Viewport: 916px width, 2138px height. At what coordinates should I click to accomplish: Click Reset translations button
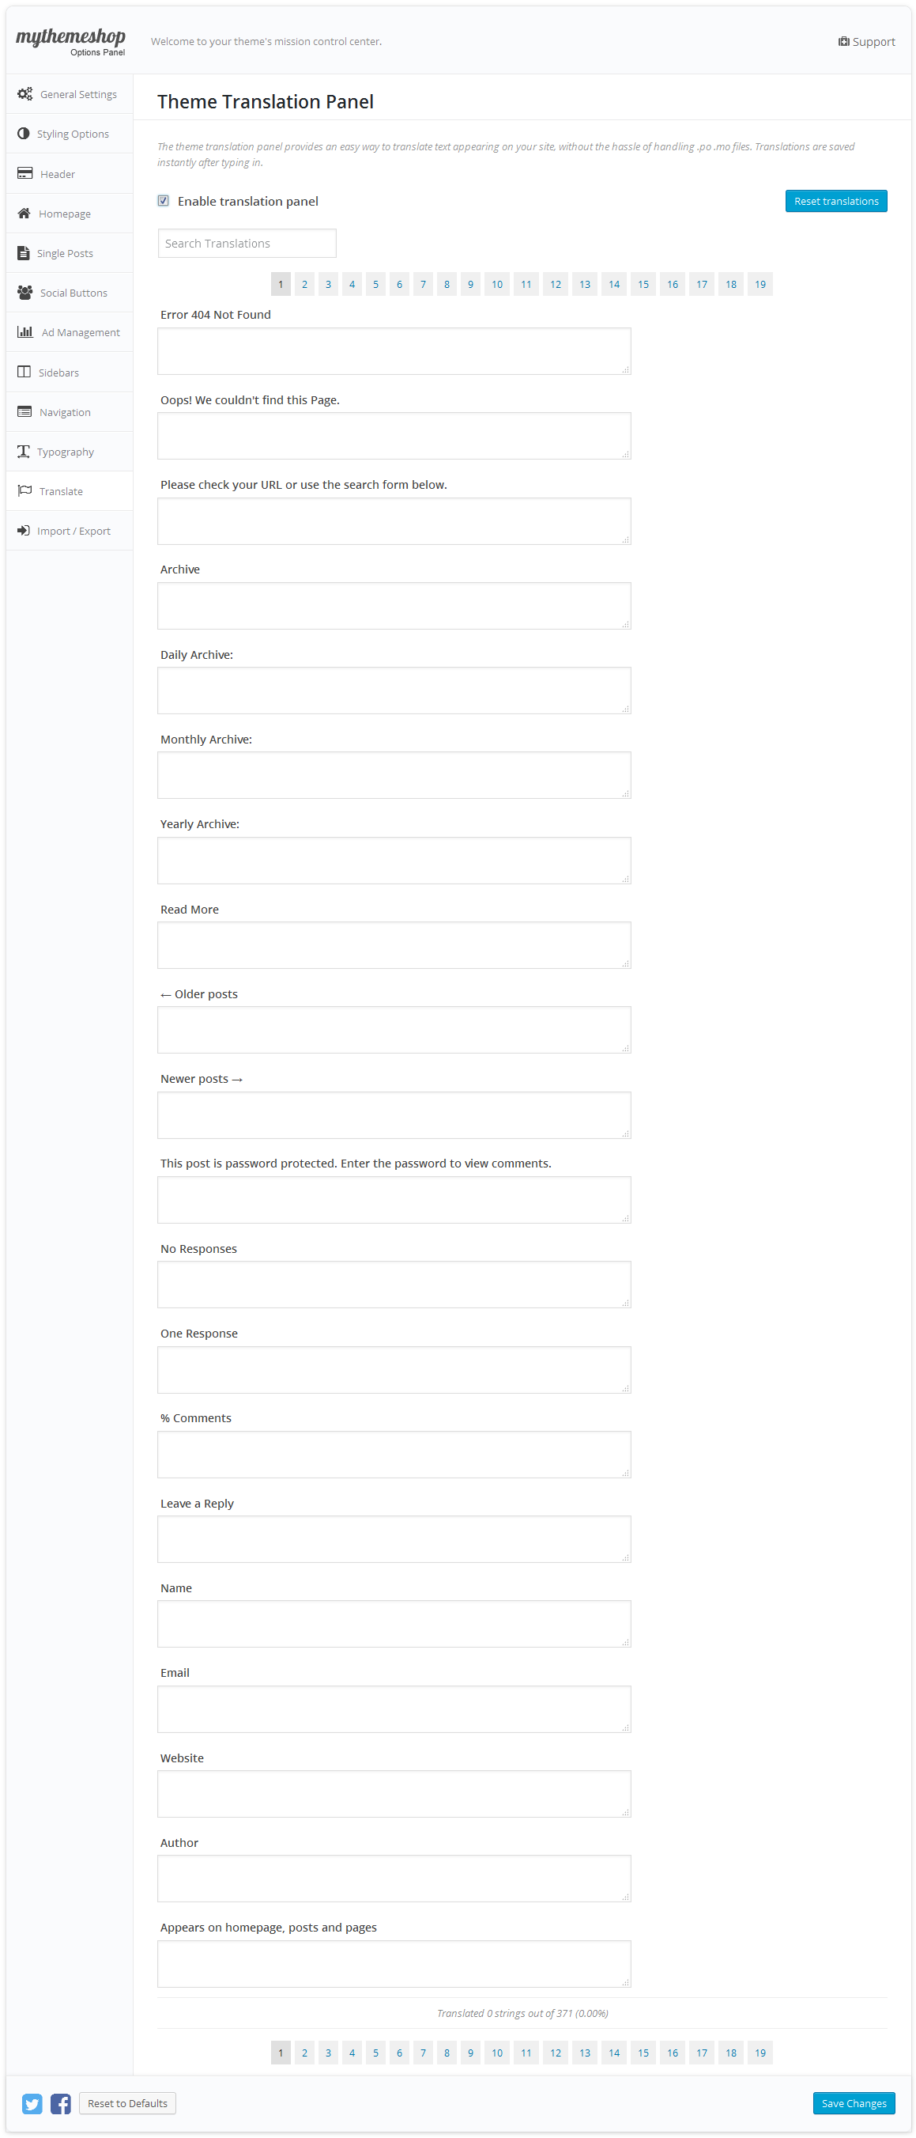[x=835, y=201]
